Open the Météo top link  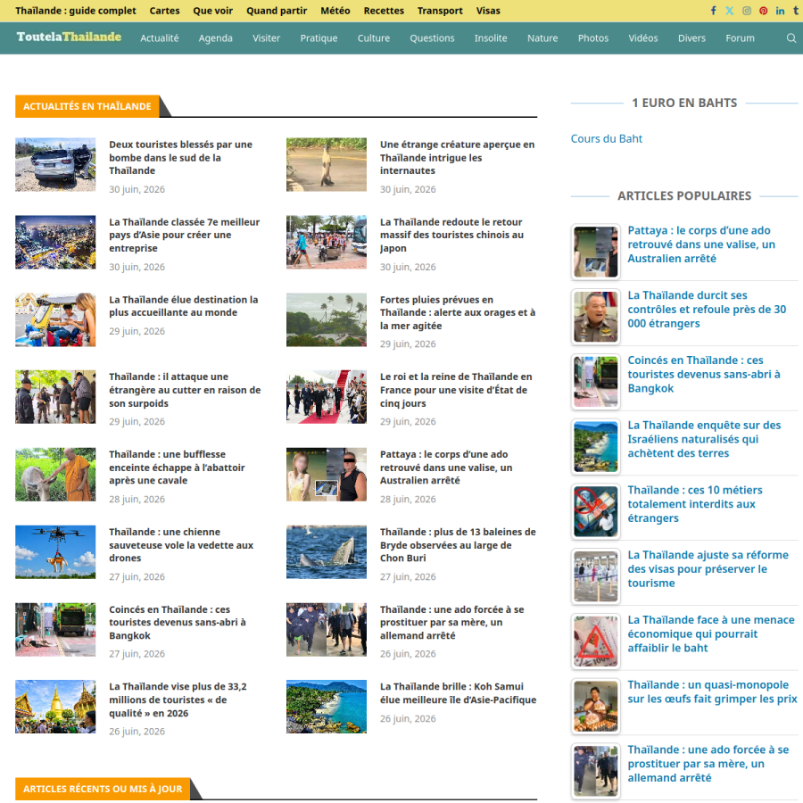tap(335, 11)
